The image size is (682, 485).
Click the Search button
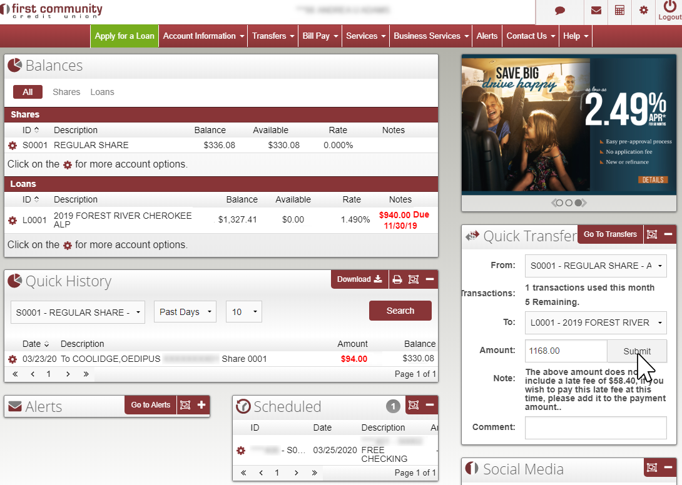point(400,311)
